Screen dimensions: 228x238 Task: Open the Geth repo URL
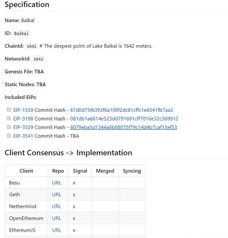click(x=57, y=195)
